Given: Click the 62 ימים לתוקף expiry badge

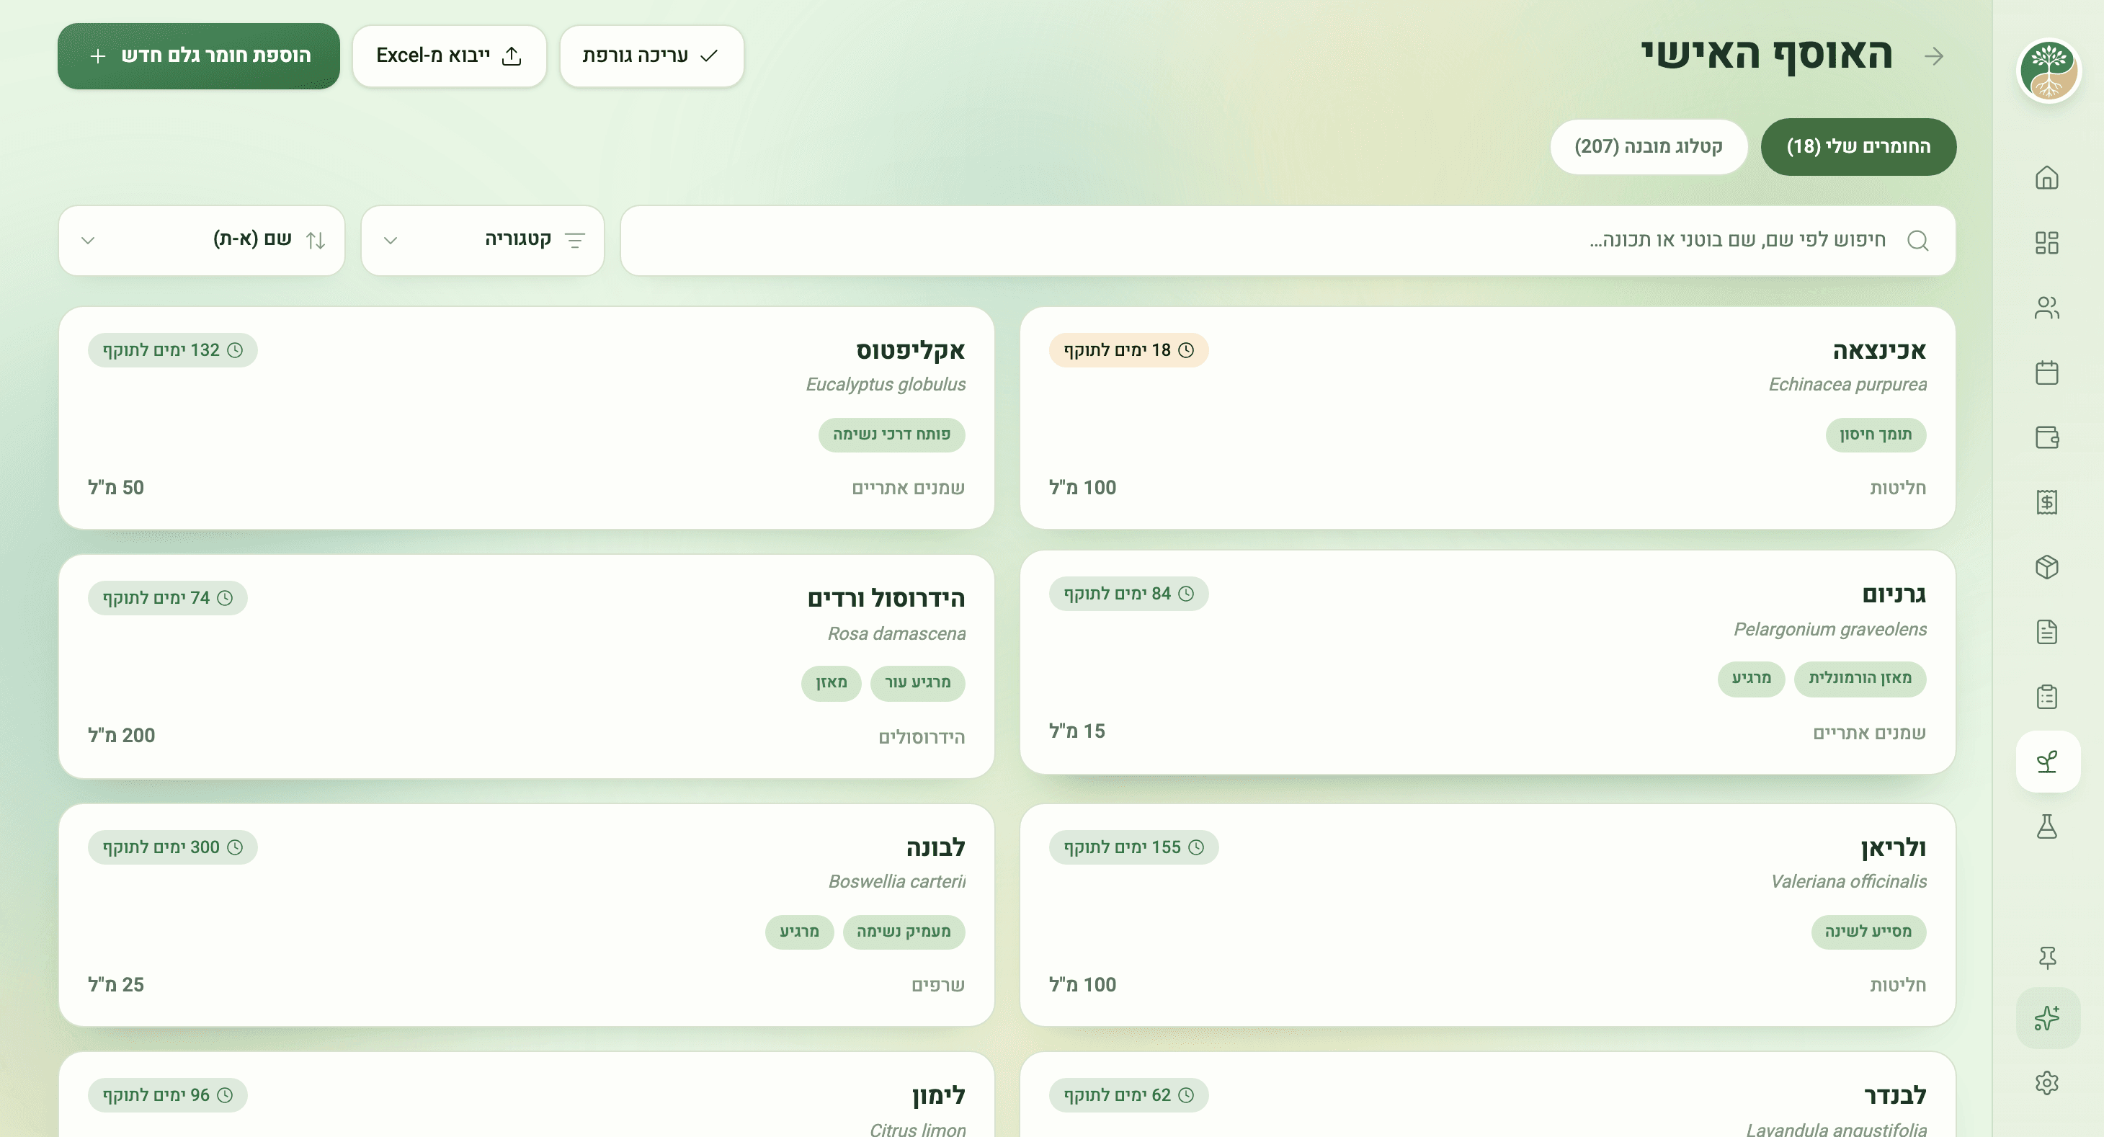Looking at the screenshot, I should click(x=1129, y=1095).
